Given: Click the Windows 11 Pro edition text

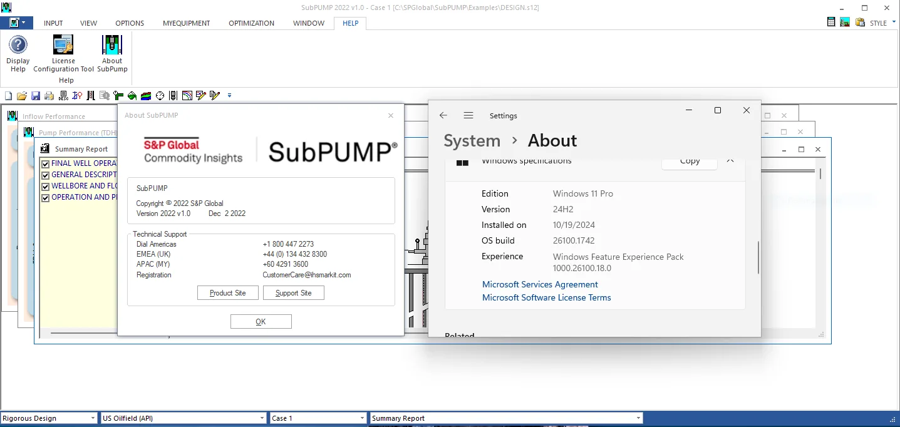Looking at the screenshot, I should 583,193.
